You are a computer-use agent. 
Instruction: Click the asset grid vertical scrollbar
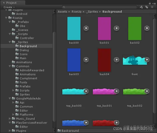point(154,66)
